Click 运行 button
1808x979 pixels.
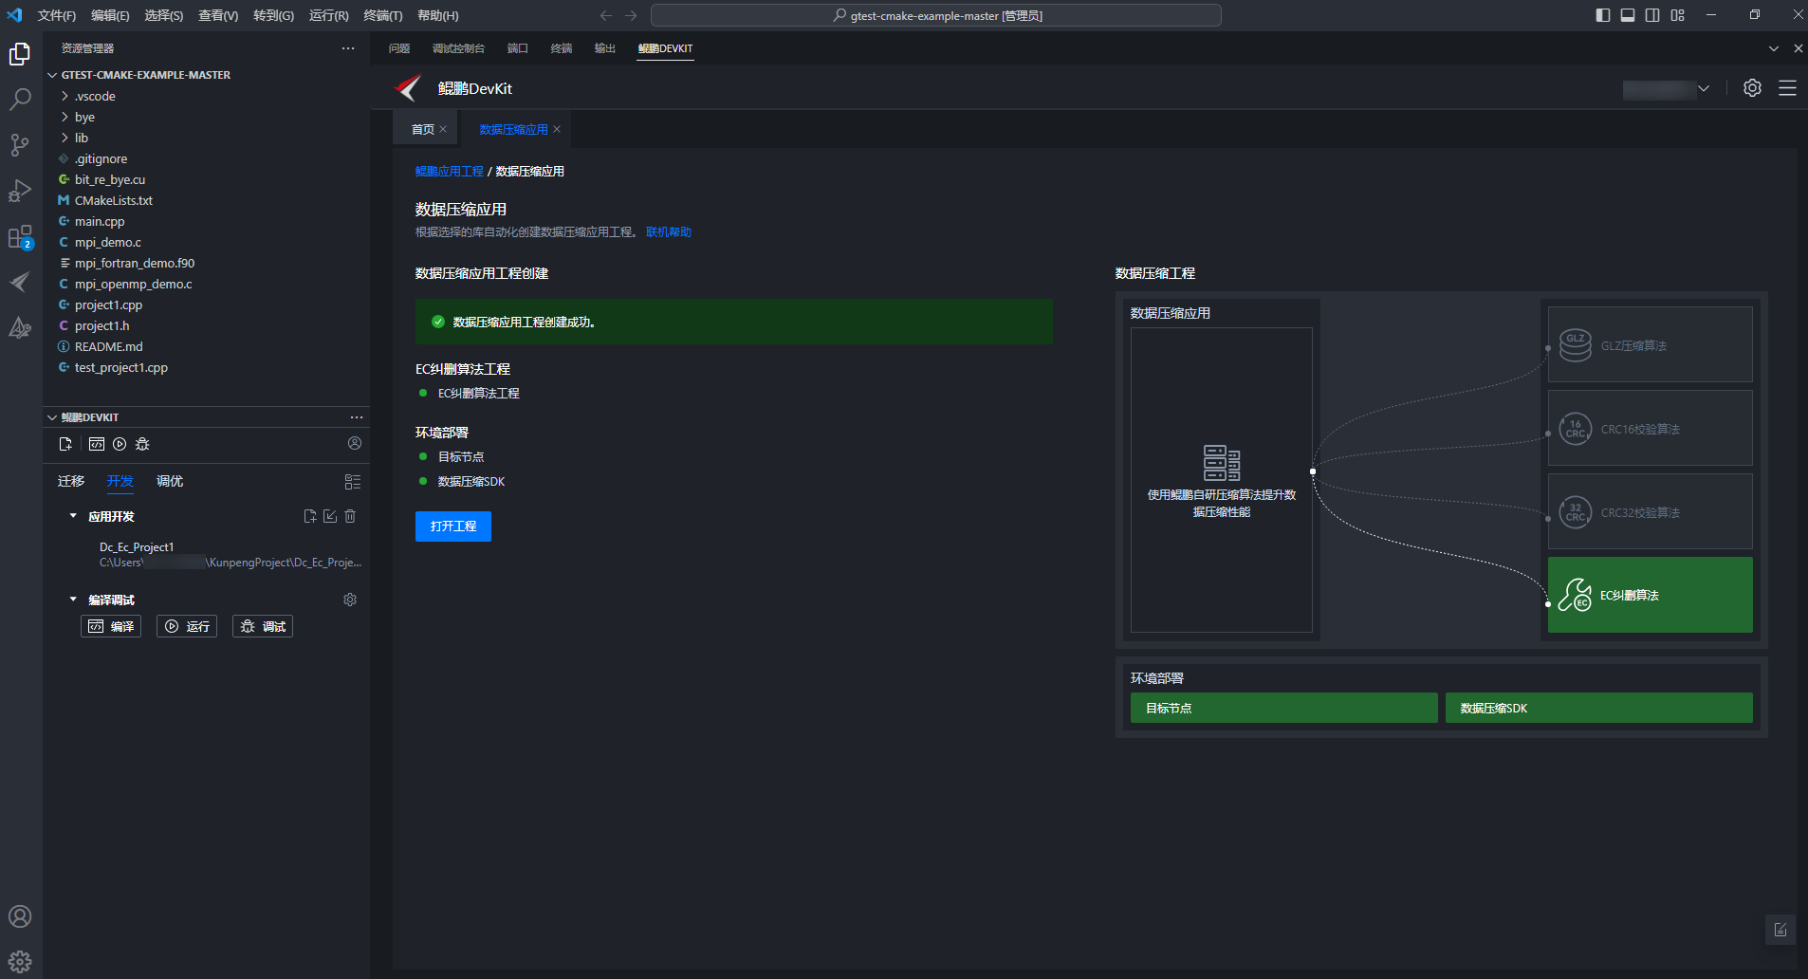click(x=187, y=626)
